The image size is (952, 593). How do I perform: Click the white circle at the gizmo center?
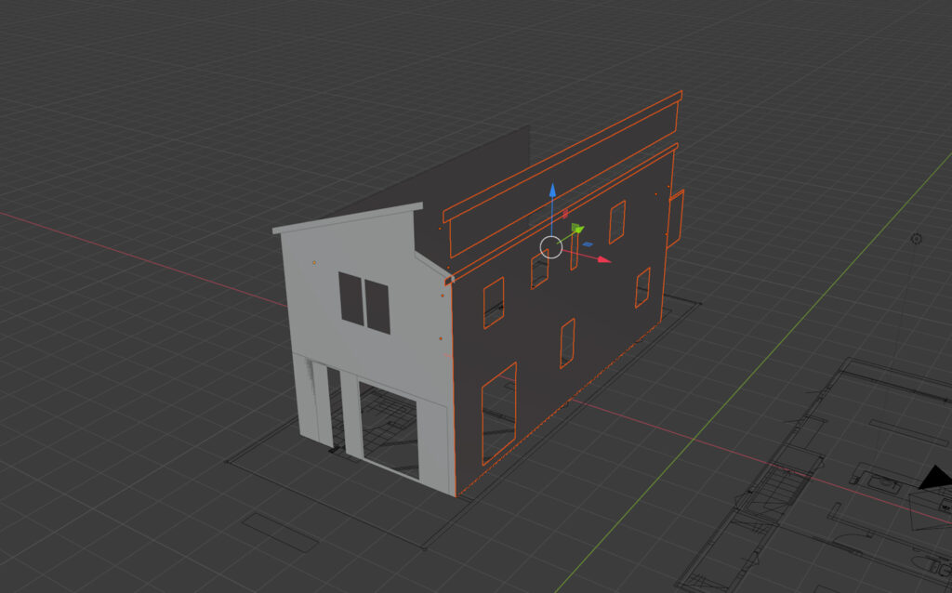coord(551,247)
